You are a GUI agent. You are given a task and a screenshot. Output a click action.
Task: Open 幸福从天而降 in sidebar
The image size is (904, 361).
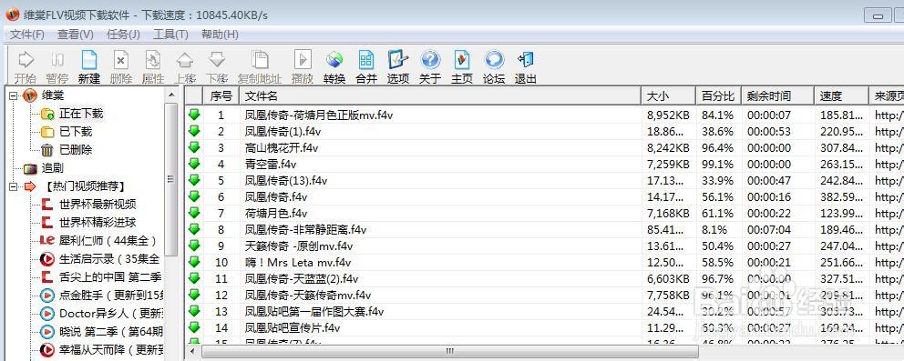point(110,349)
